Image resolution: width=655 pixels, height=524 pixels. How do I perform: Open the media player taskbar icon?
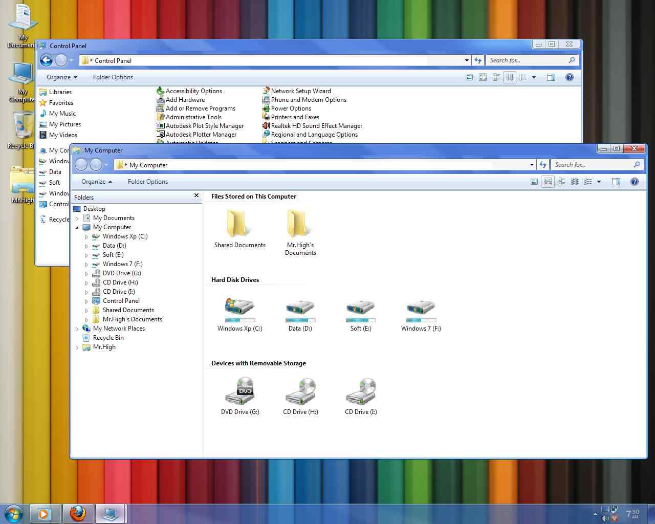click(45, 513)
